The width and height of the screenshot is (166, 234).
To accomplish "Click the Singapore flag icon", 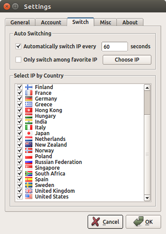I will click(x=29, y=168).
